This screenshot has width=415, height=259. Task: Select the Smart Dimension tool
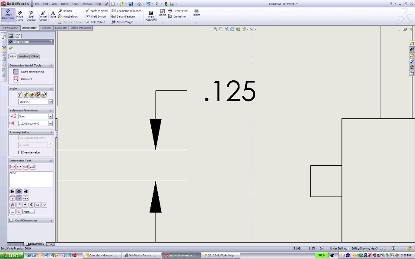[8, 15]
